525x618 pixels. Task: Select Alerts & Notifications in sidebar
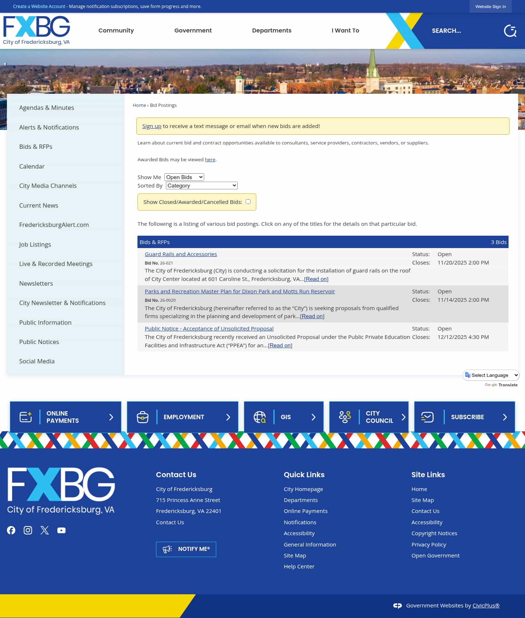click(49, 127)
